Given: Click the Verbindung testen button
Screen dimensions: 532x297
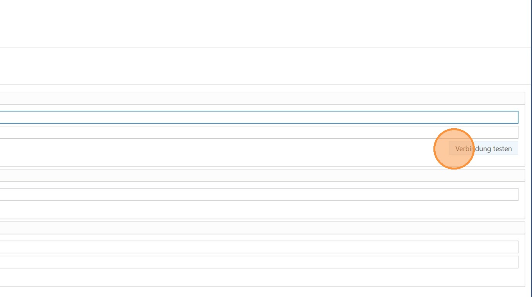Looking at the screenshot, I should click(x=483, y=149).
